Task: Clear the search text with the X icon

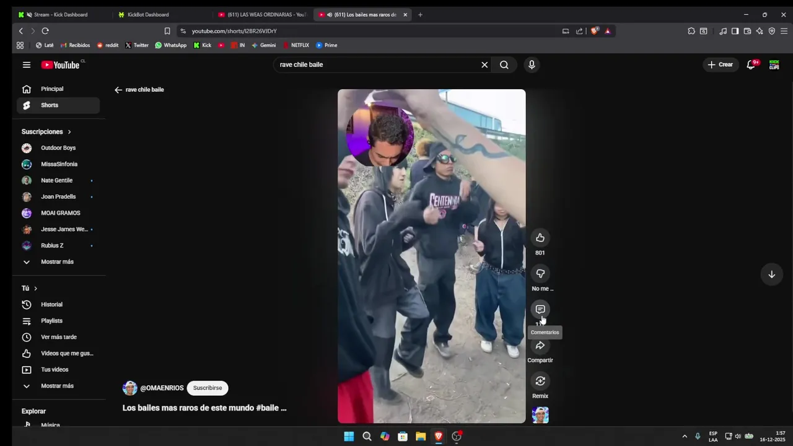Action: tap(484, 64)
